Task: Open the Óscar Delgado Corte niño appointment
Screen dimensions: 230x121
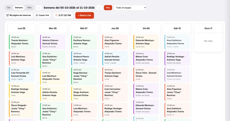Action: [x=22, y=108]
